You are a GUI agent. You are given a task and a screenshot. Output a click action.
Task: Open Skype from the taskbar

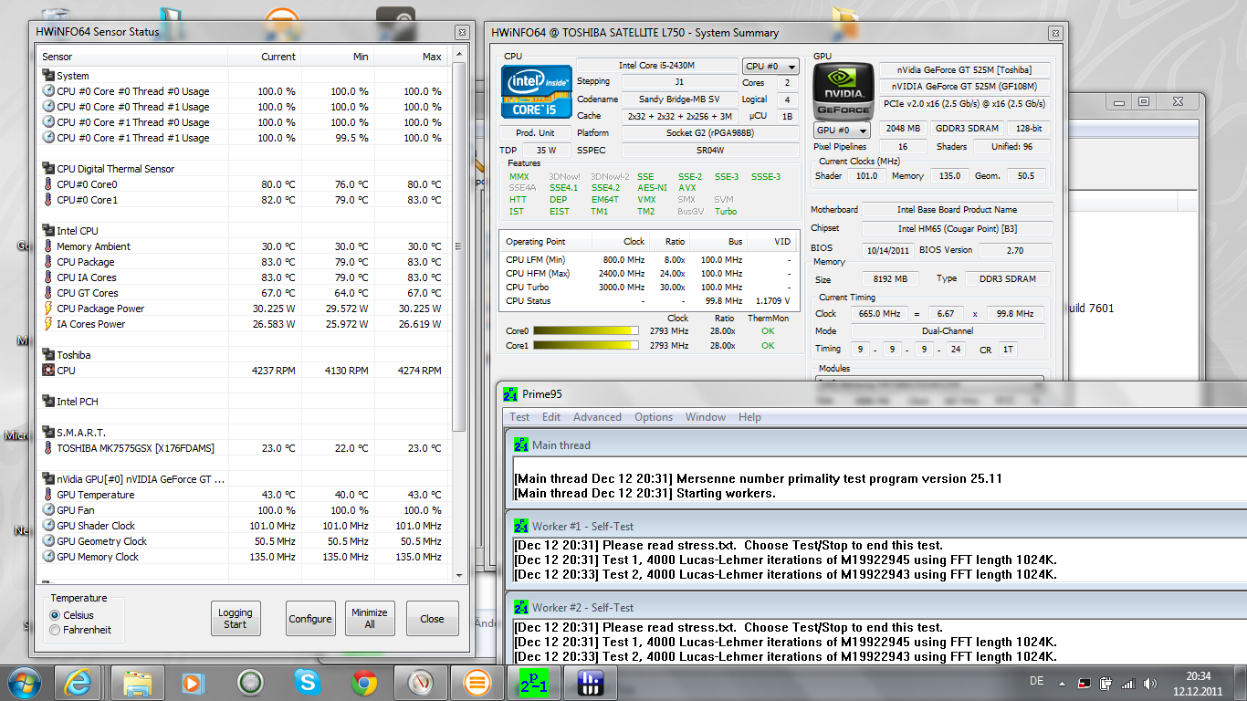point(308,683)
